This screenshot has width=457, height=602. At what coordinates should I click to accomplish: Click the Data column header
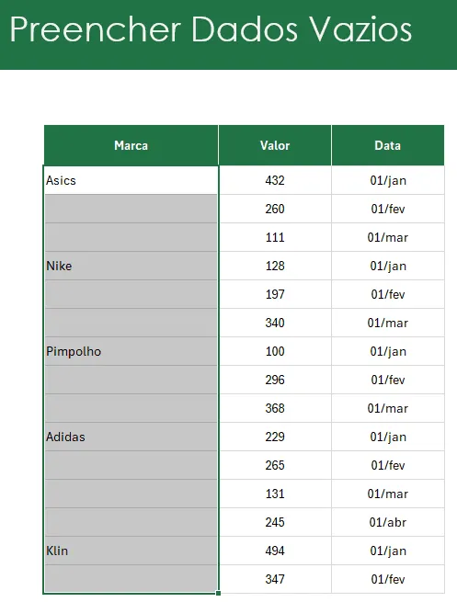click(x=388, y=145)
